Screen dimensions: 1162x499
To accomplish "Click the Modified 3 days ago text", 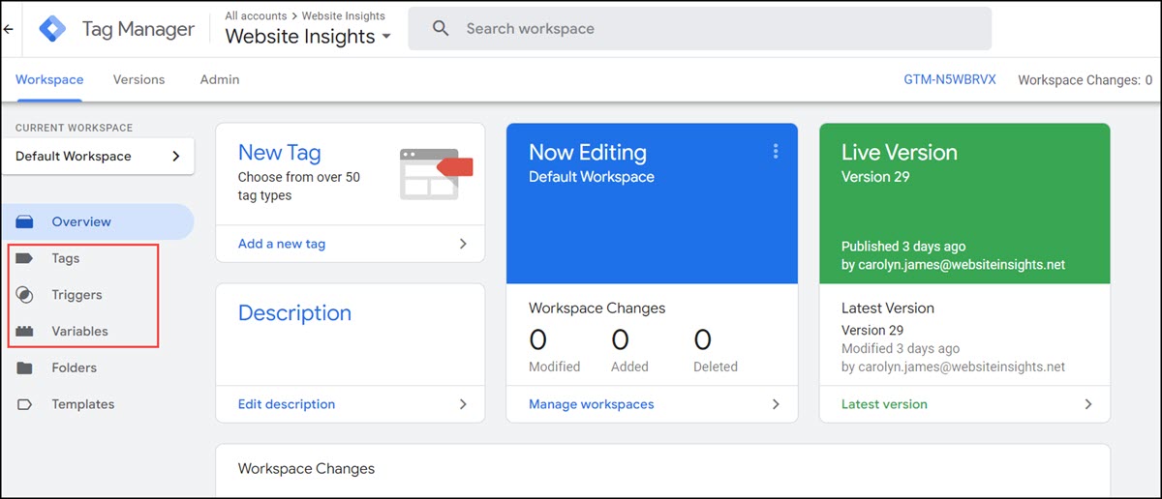I will pos(901,348).
